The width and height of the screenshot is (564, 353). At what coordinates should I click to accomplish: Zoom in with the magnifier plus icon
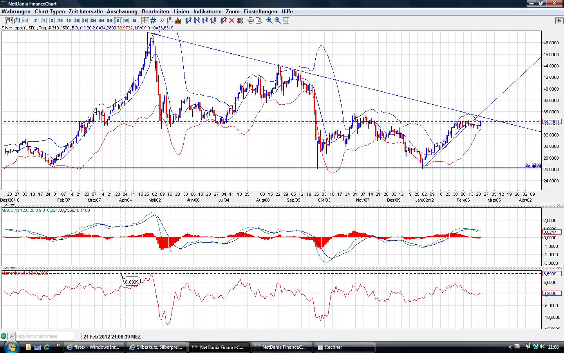[x=269, y=20]
